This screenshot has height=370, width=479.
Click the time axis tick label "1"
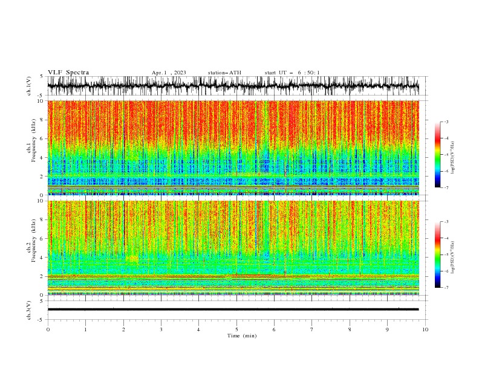point(85,329)
